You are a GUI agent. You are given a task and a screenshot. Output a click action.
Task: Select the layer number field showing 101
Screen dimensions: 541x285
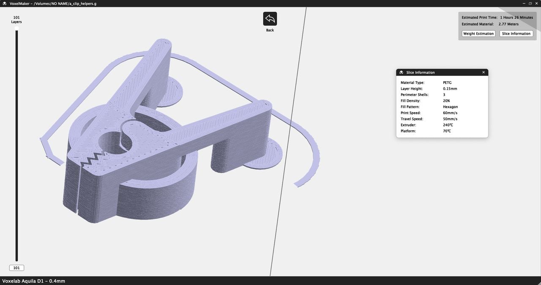[x=16, y=268]
